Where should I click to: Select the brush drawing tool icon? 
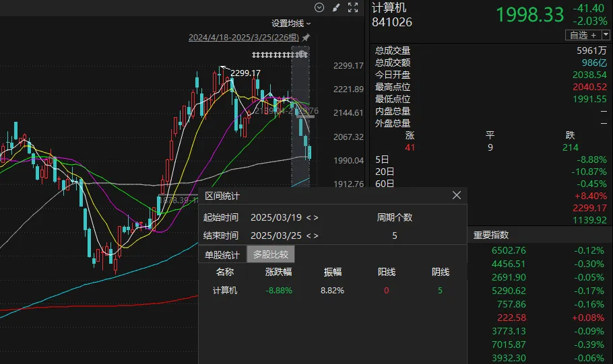pos(336,7)
